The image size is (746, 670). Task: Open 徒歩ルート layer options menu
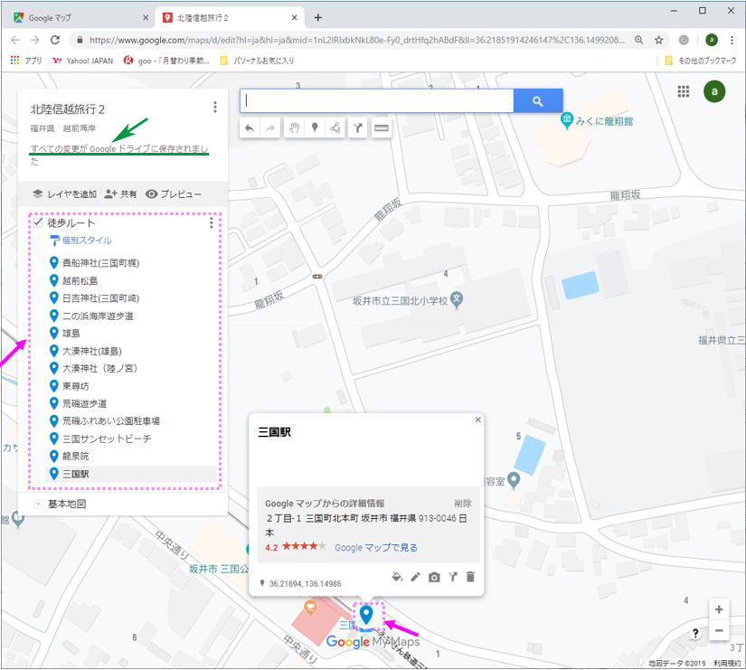point(212,222)
